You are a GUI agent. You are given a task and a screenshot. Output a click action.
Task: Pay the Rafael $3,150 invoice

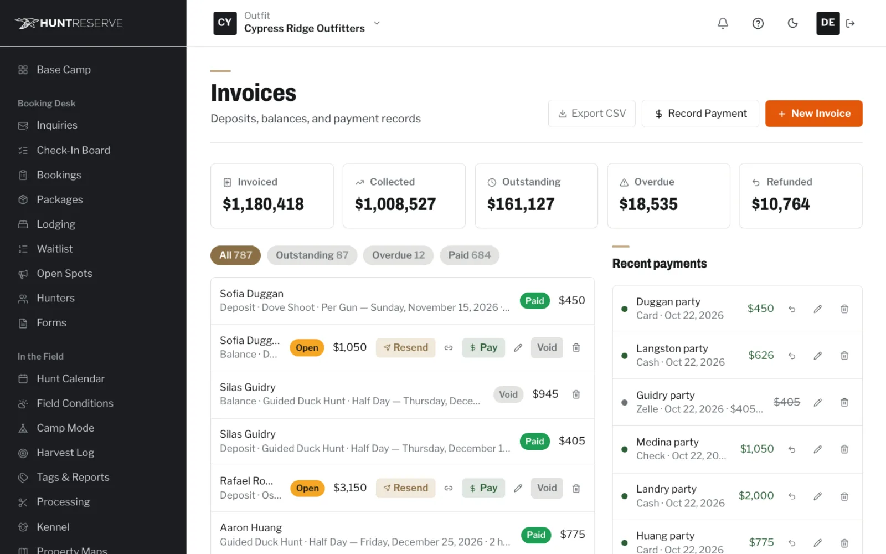[x=483, y=488]
